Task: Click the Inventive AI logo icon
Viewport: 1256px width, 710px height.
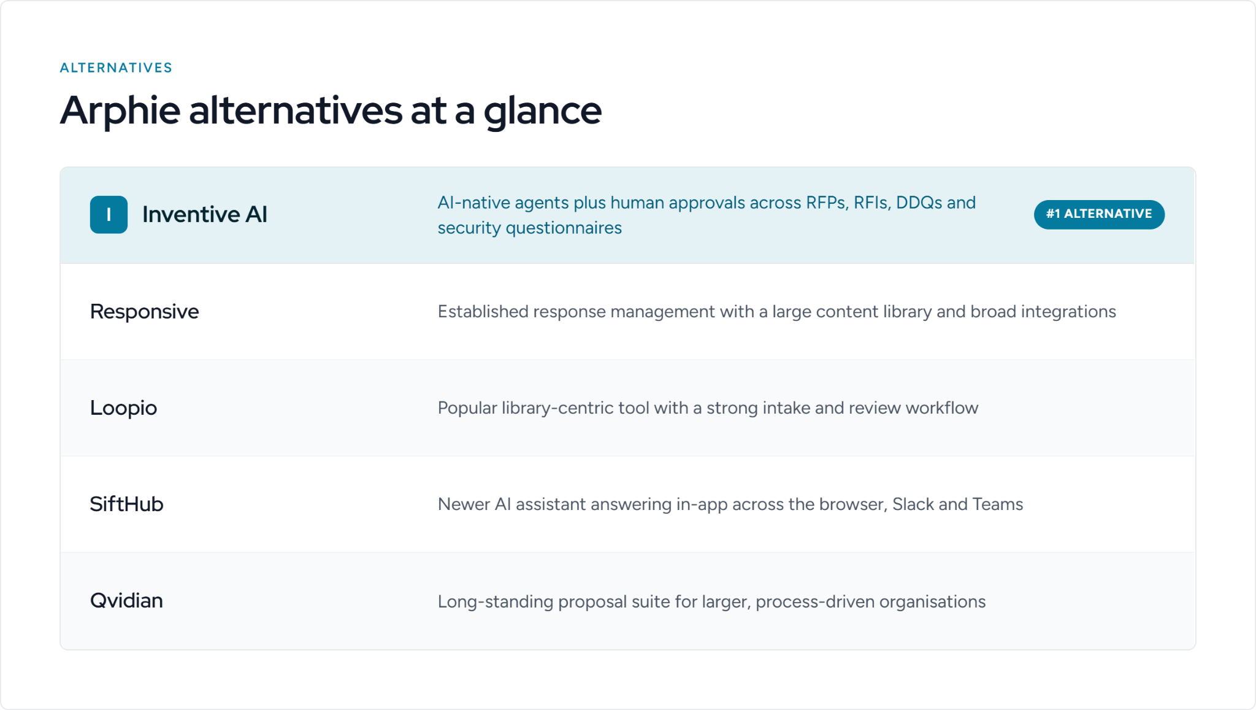Action: click(x=109, y=215)
